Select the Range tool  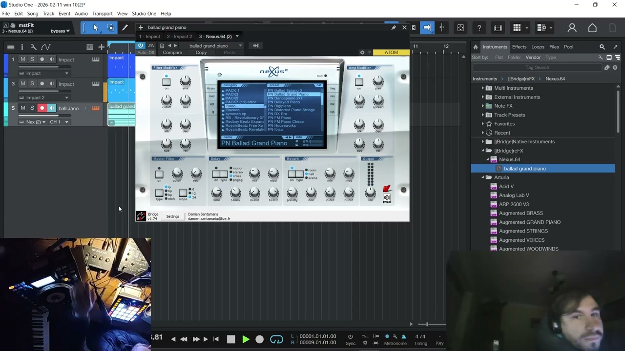pos(110,28)
